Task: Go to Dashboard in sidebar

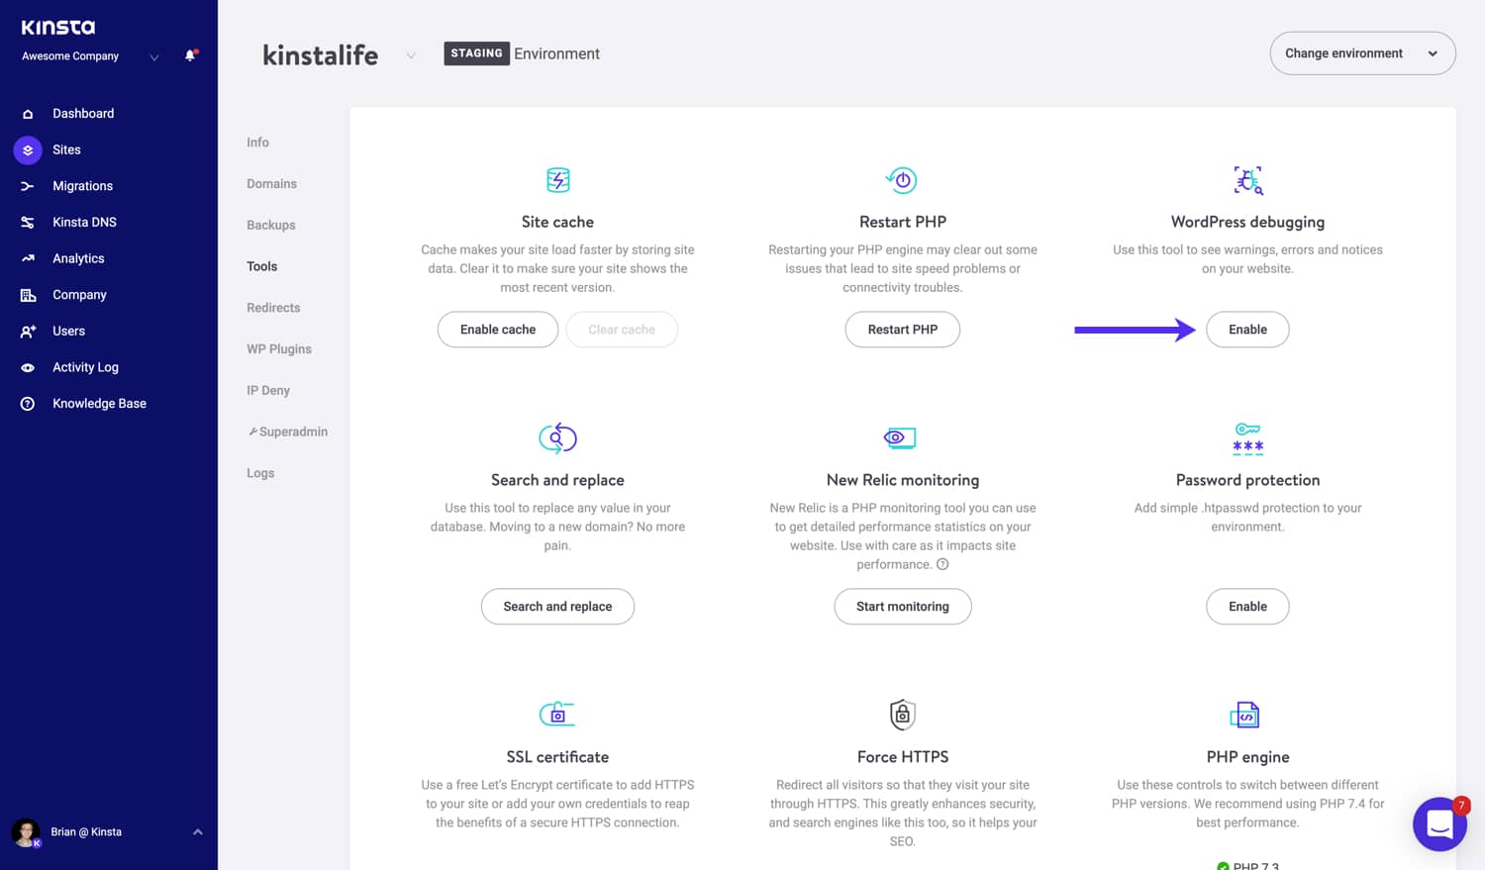Action: [83, 114]
